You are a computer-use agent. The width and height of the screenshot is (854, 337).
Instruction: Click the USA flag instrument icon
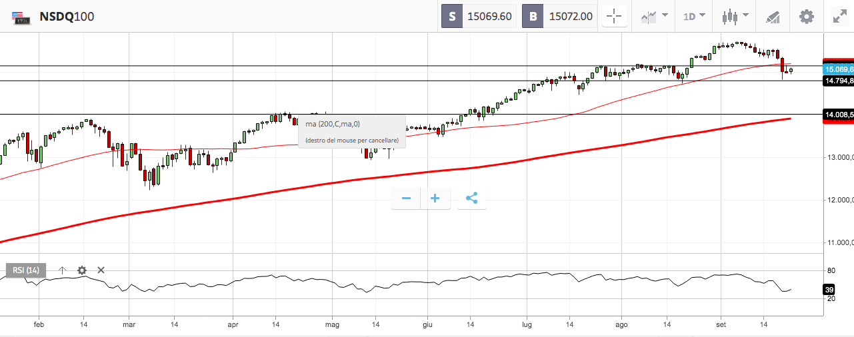[21, 17]
